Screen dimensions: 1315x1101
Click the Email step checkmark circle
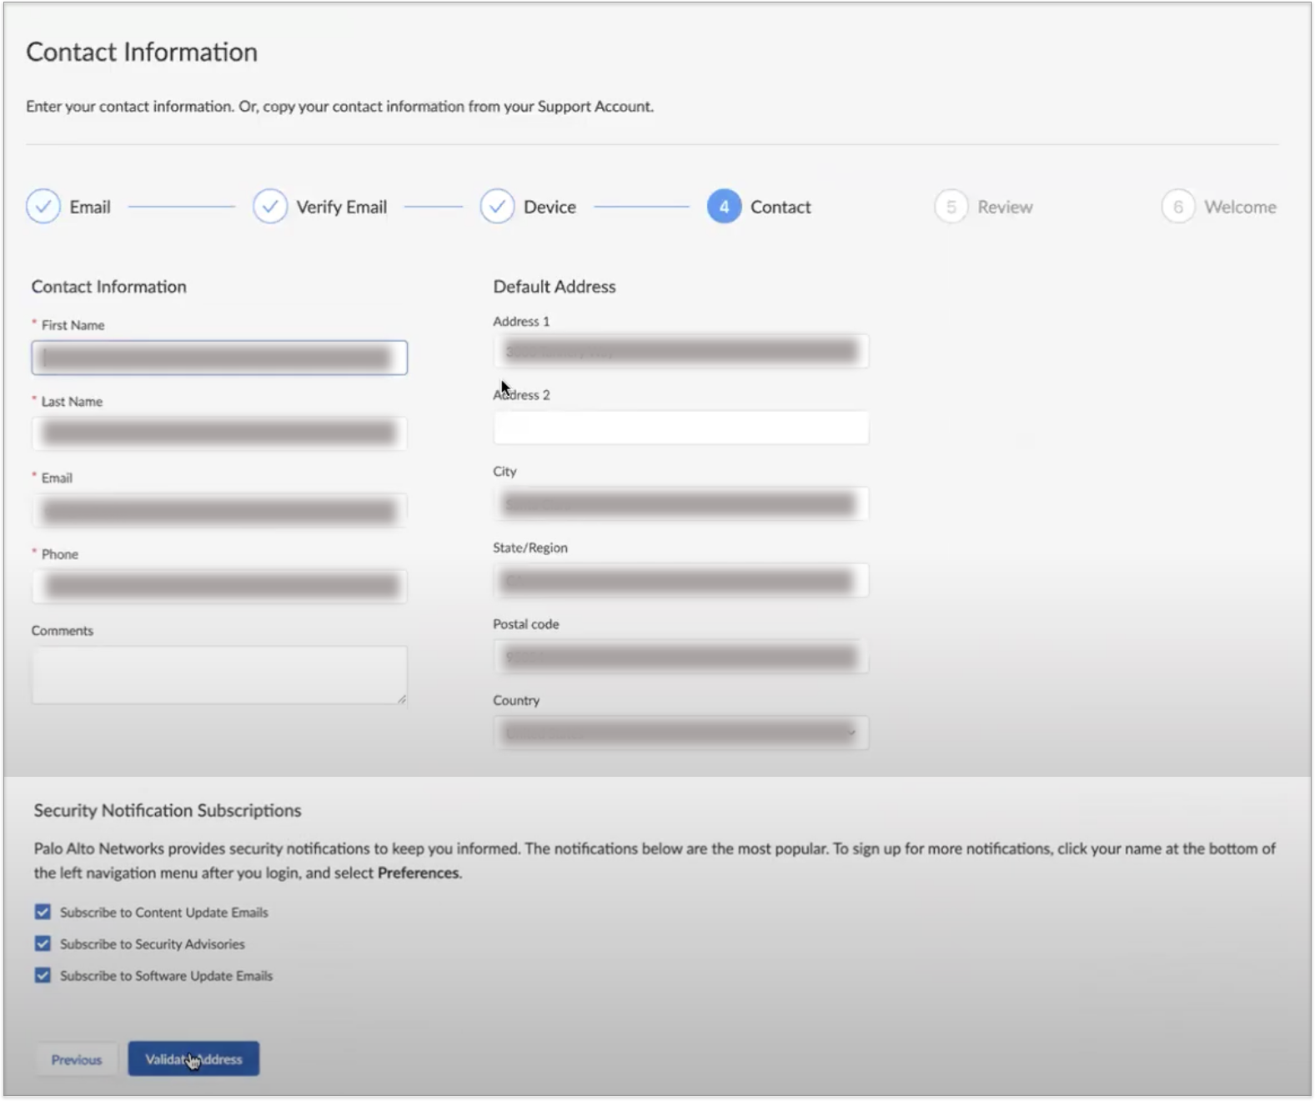[43, 207]
